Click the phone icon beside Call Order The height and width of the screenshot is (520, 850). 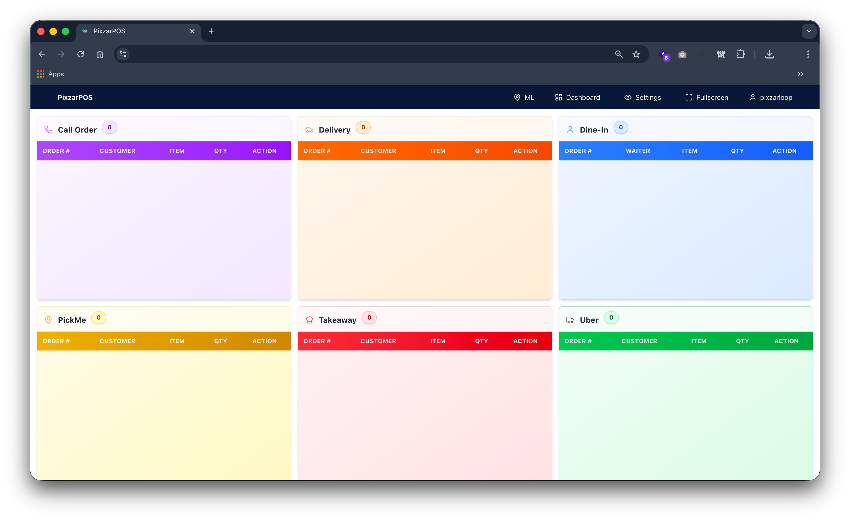(48, 129)
